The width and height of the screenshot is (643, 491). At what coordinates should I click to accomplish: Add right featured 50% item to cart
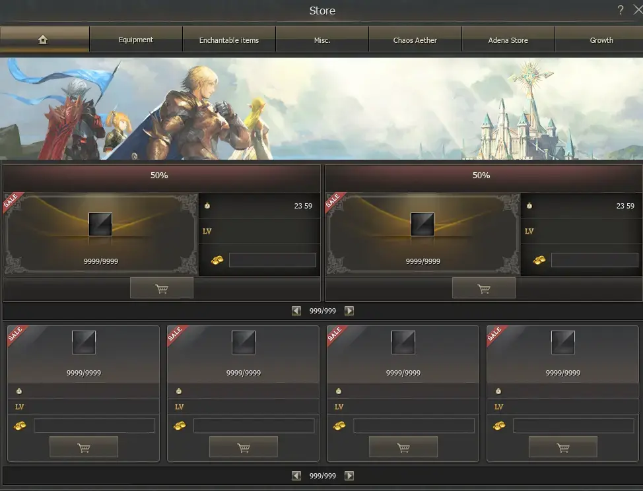pyautogui.click(x=484, y=288)
